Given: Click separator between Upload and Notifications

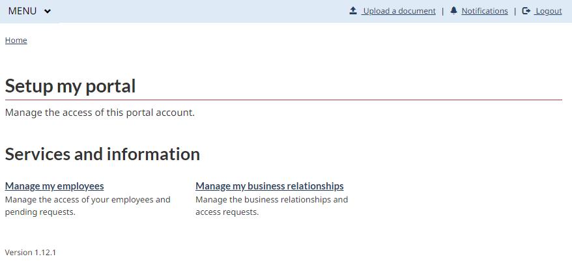Looking at the screenshot, I should pyautogui.click(x=443, y=11).
